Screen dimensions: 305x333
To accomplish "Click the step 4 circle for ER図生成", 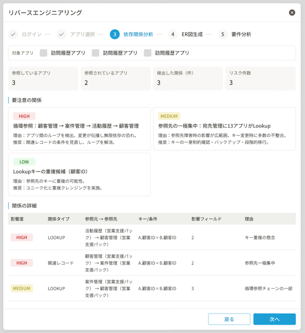I will pos(173,34).
